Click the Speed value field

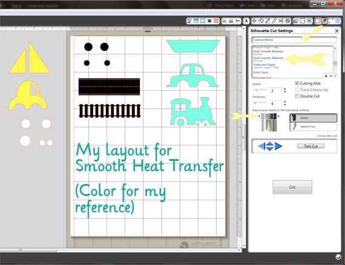coord(276,90)
